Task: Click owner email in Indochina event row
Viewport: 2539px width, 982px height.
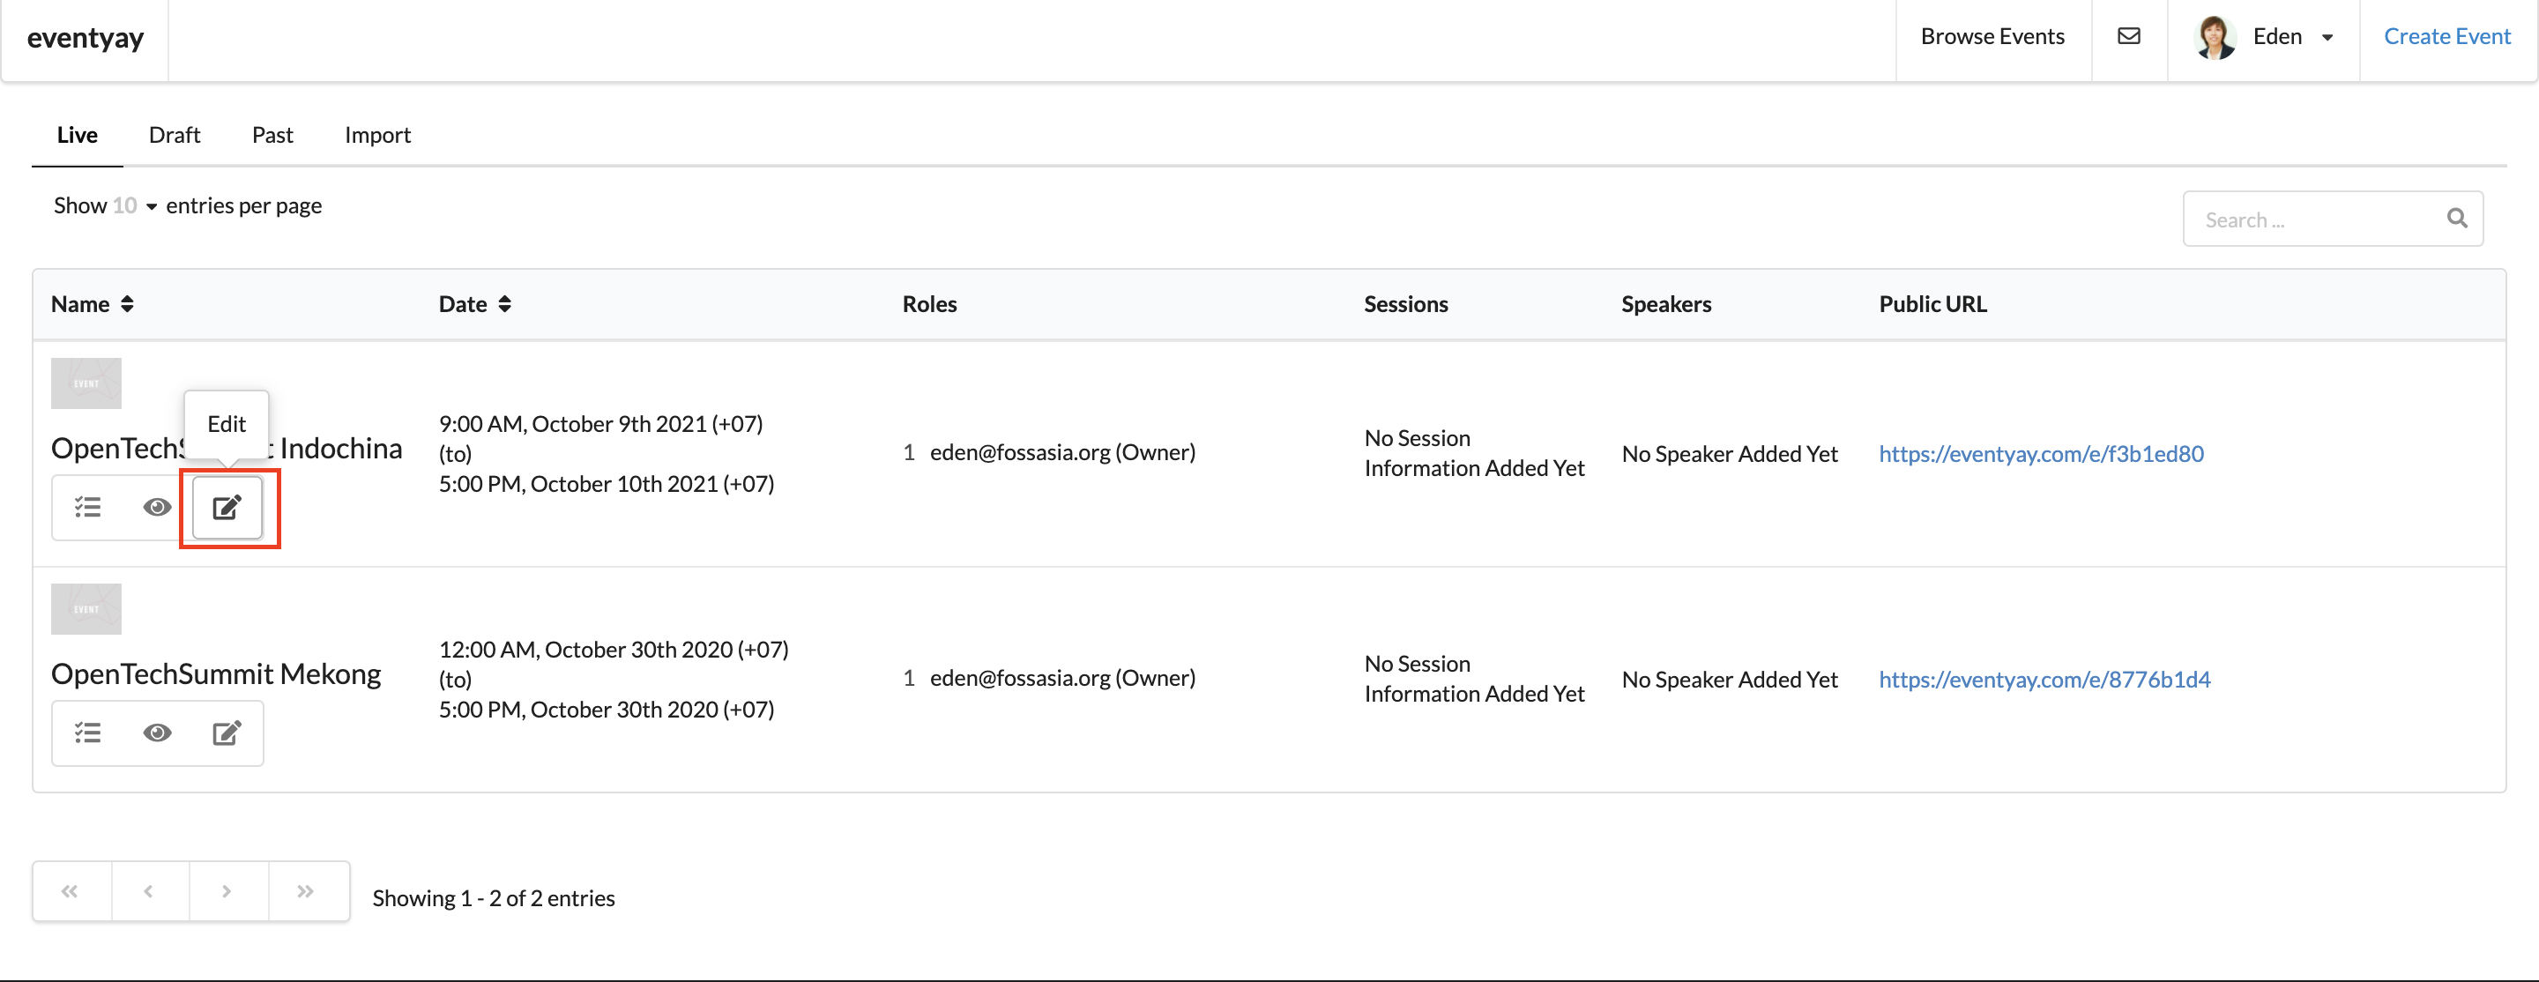Action: 1062,452
